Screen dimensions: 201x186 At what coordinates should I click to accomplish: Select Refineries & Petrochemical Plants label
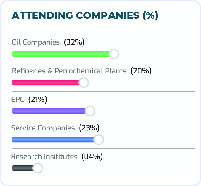(69, 71)
